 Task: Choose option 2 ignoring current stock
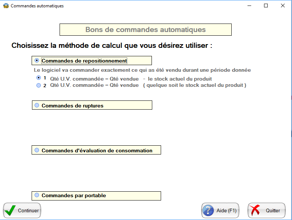point(39,85)
